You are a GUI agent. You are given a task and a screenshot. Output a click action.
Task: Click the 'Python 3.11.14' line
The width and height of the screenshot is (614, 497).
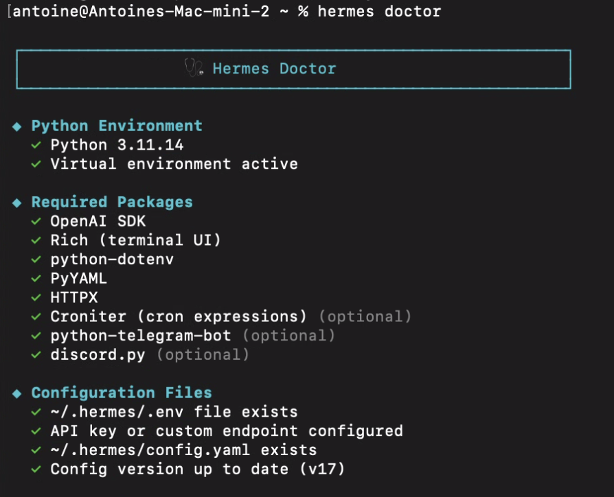point(117,145)
